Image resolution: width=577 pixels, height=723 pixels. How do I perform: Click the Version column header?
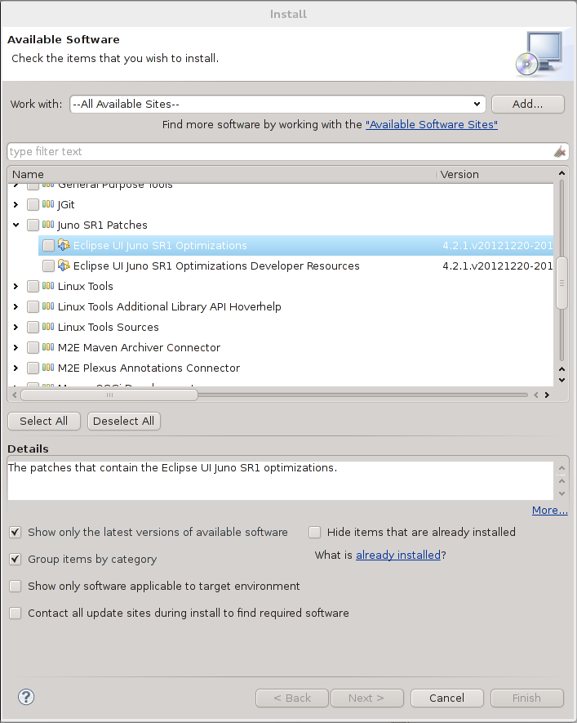(x=495, y=174)
